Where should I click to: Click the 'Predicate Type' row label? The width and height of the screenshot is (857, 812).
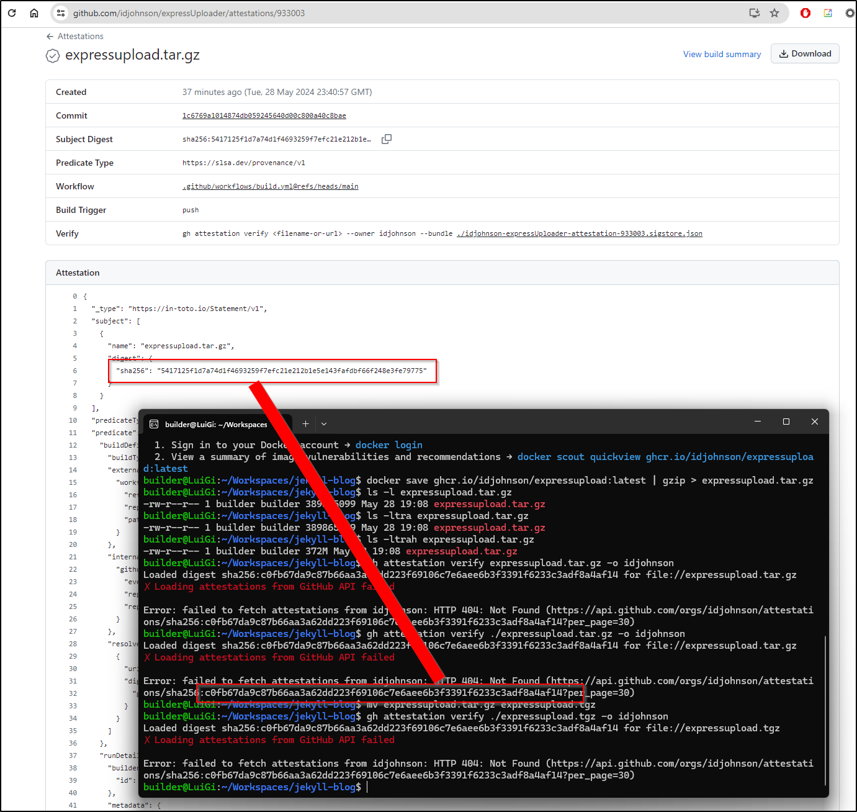tap(84, 163)
